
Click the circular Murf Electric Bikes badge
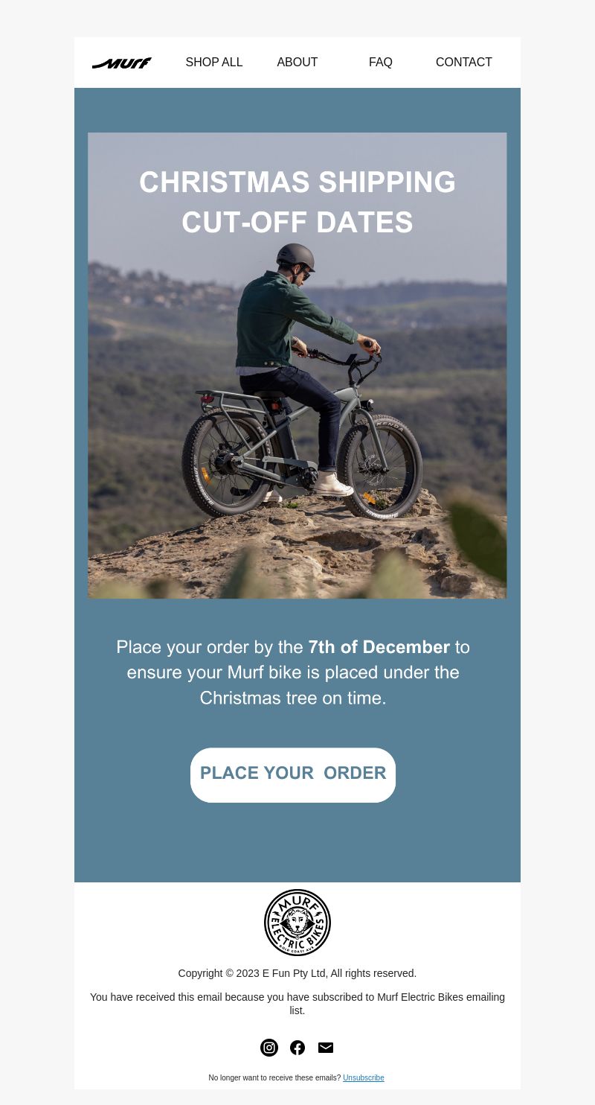coord(297,923)
